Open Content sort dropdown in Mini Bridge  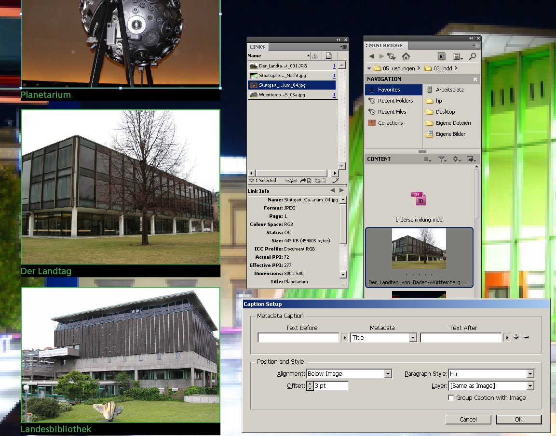(x=457, y=159)
